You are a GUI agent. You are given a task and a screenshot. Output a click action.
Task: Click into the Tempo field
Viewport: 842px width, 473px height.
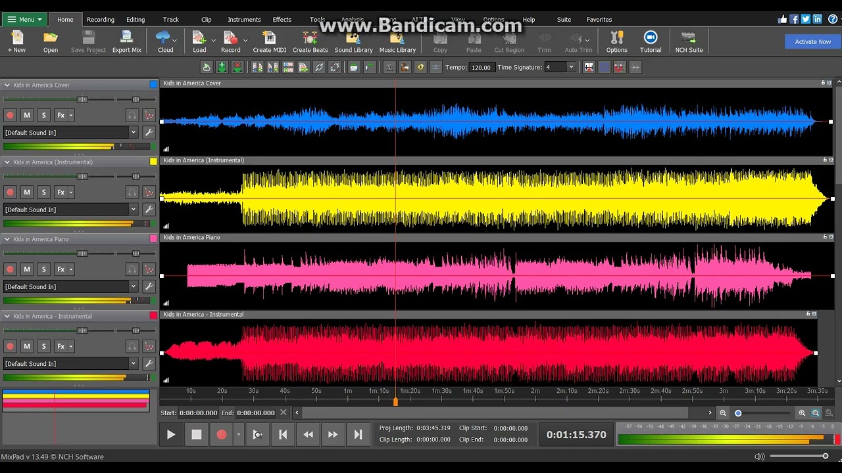tap(481, 67)
